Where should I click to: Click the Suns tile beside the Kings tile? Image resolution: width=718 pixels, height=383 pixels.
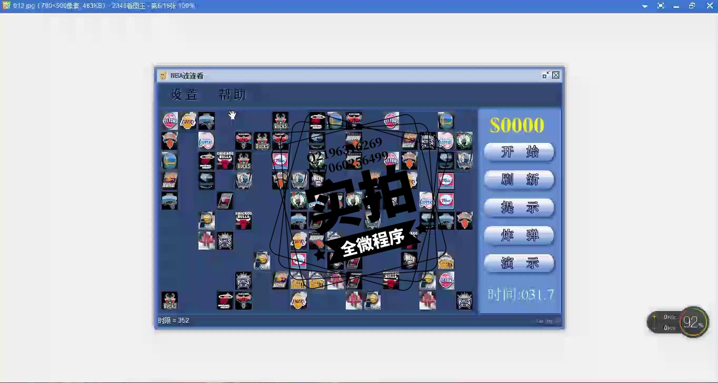pos(409,141)
